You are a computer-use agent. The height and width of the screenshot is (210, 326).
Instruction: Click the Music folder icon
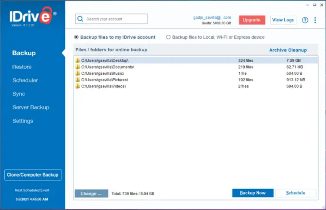[77, 73]
